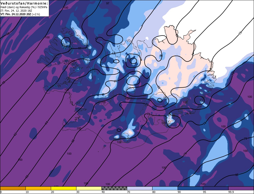254x194 pixels.
Task: Click the dark navy 95–99.9 legend swatch
Action: [216, 188]
